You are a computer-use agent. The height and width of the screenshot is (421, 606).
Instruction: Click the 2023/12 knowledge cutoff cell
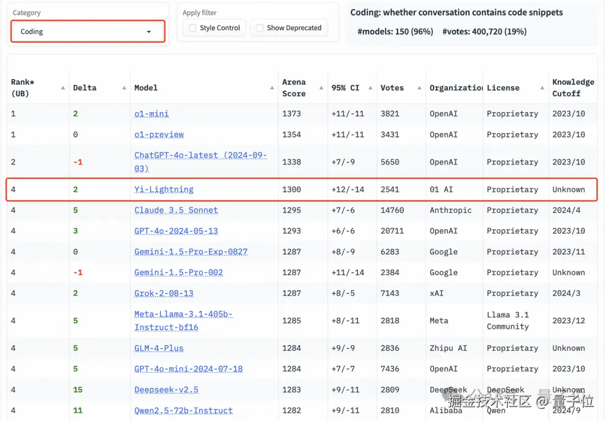coord(568,321)
